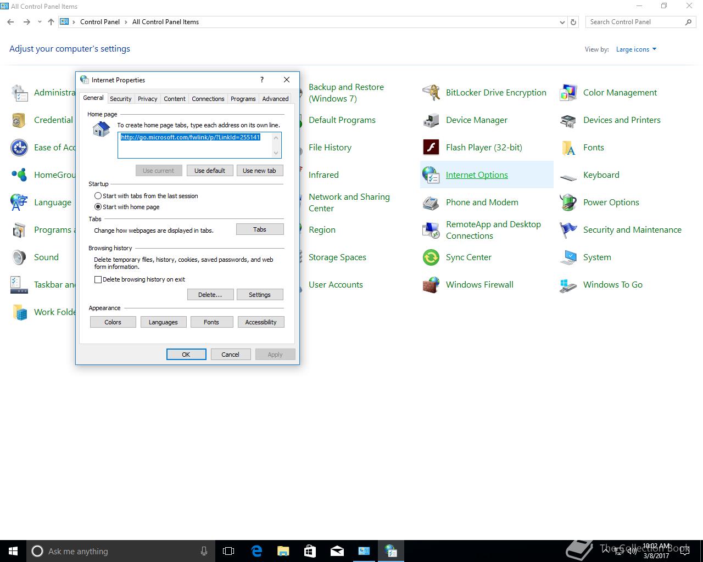Open the HomeGroup icon
This screenshot has height=562, width=703.
click(19, 175)
